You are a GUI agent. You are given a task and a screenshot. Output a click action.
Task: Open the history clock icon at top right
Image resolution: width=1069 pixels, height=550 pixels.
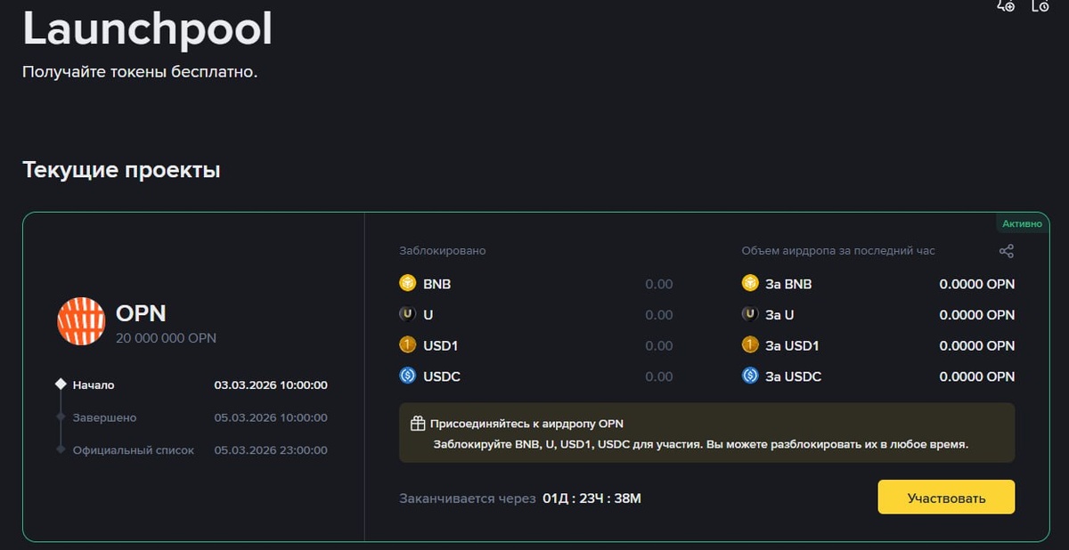1040,5
